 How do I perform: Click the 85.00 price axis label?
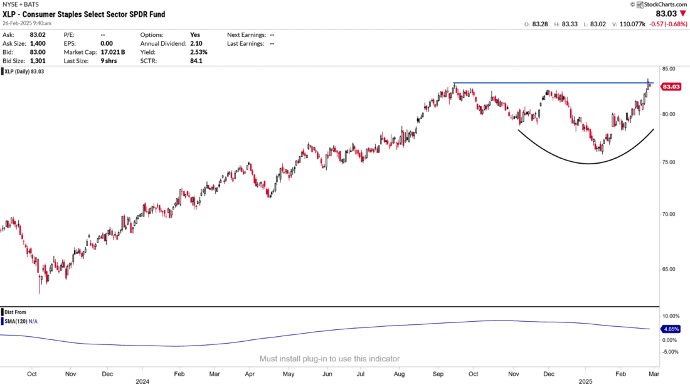pyautogui.click(x=669, y=69)
